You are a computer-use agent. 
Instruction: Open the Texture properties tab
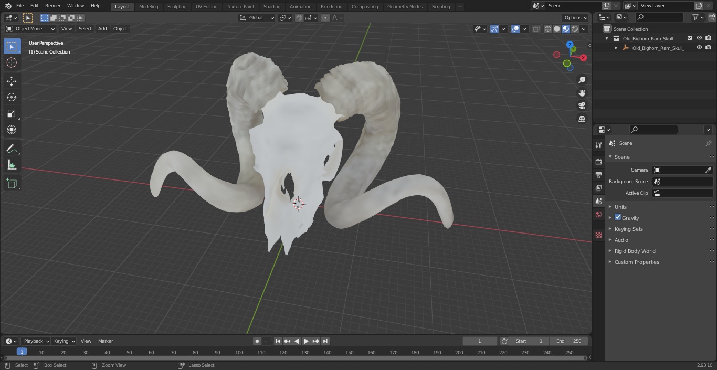pyautogui.click(x=598, y=235)
